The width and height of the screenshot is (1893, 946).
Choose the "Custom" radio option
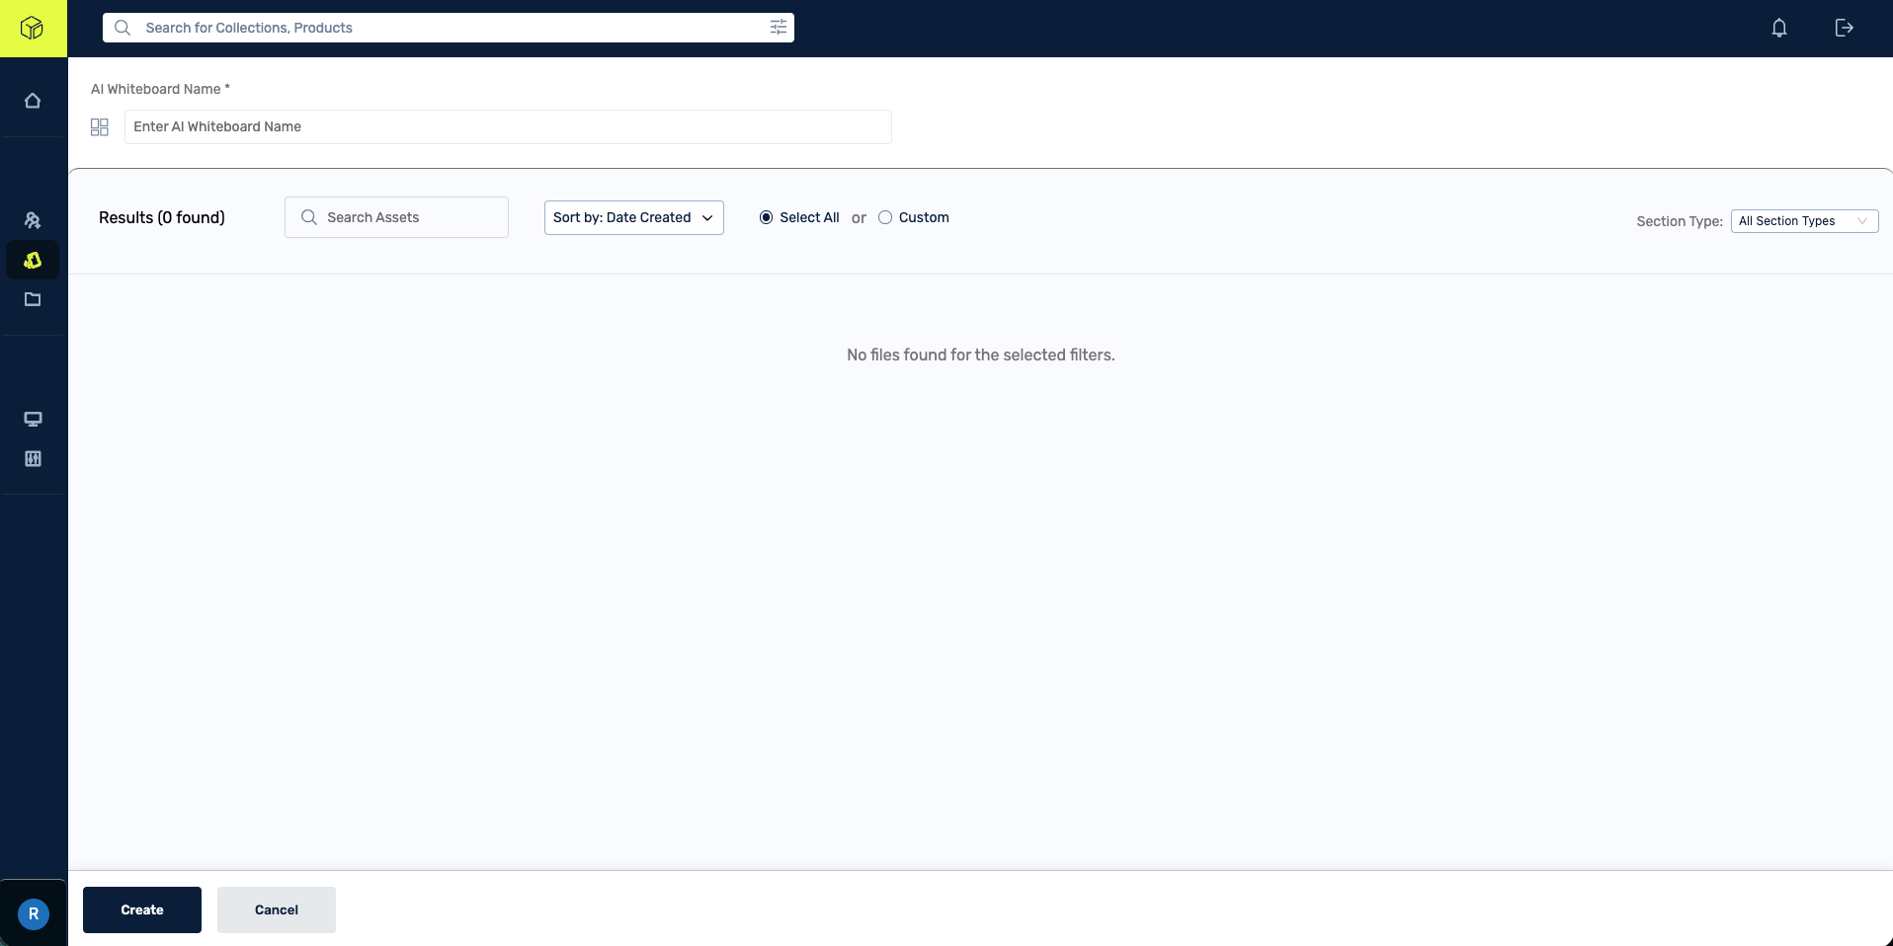(885, 217)
